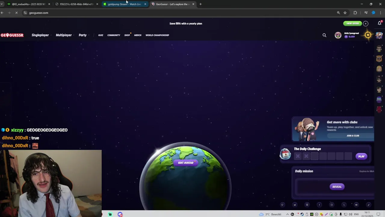The width and height of the screenshot is (385, 217).
Task: Click the EDIT AVATAR button
Action: (x=186, y=163)
